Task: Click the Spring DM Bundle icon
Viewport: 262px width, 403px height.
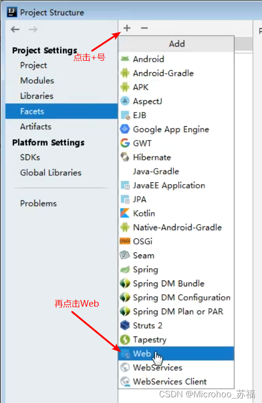Action: pyautogui.click(x=125, y=283)
